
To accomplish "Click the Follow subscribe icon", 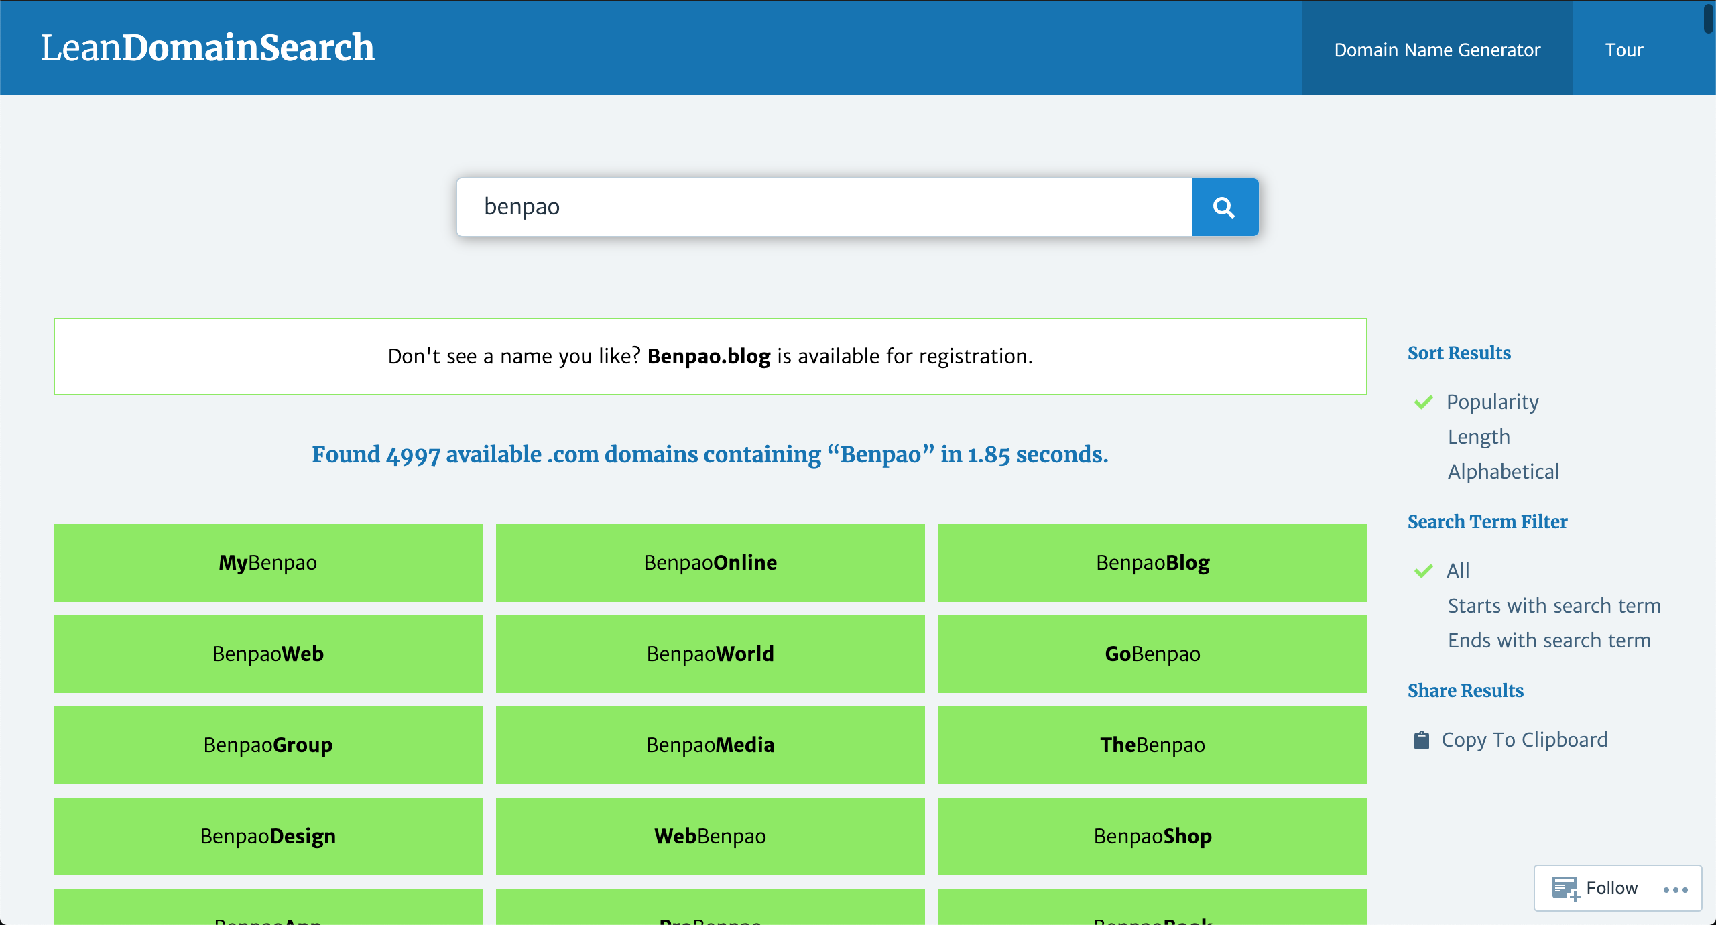I will click(x=1566, y=889).
